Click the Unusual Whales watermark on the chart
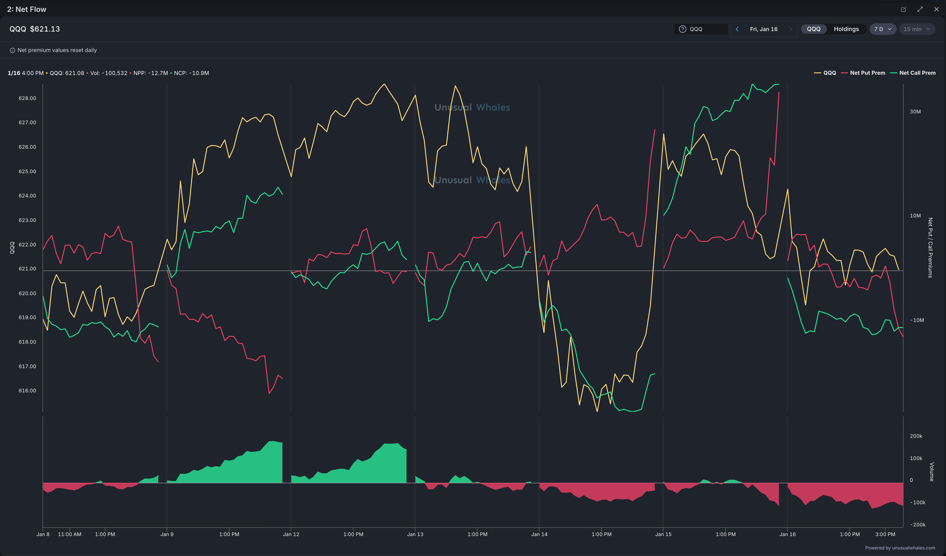This screenshot has height=556, width=946. (x=472, y=107)
